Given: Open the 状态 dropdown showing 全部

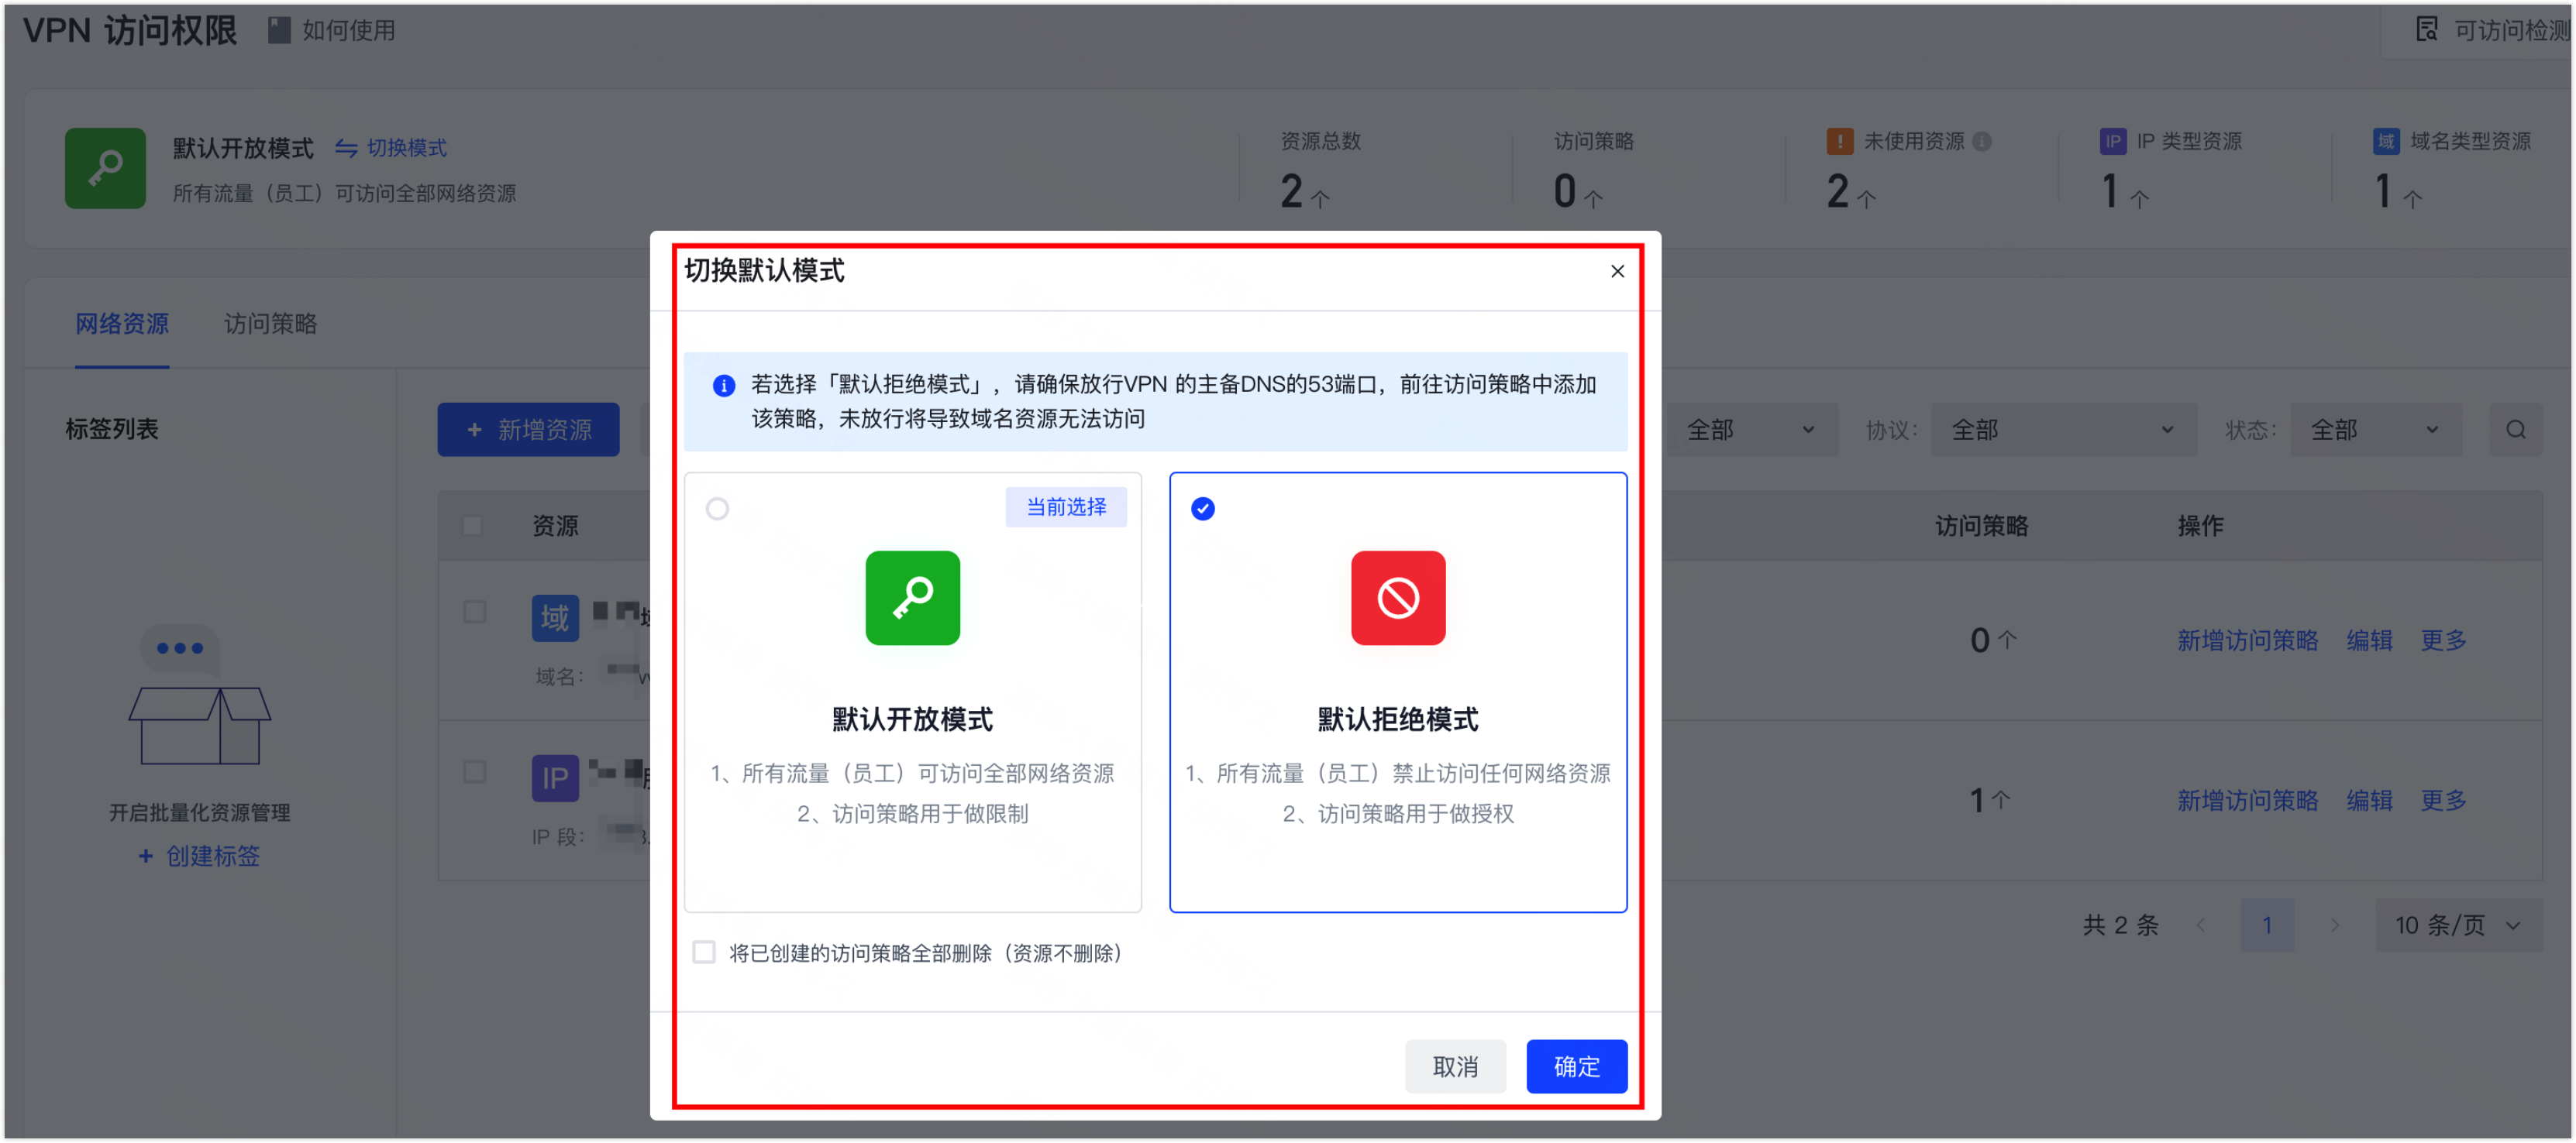Looking at the screenshot, I should pos(2375,430).
